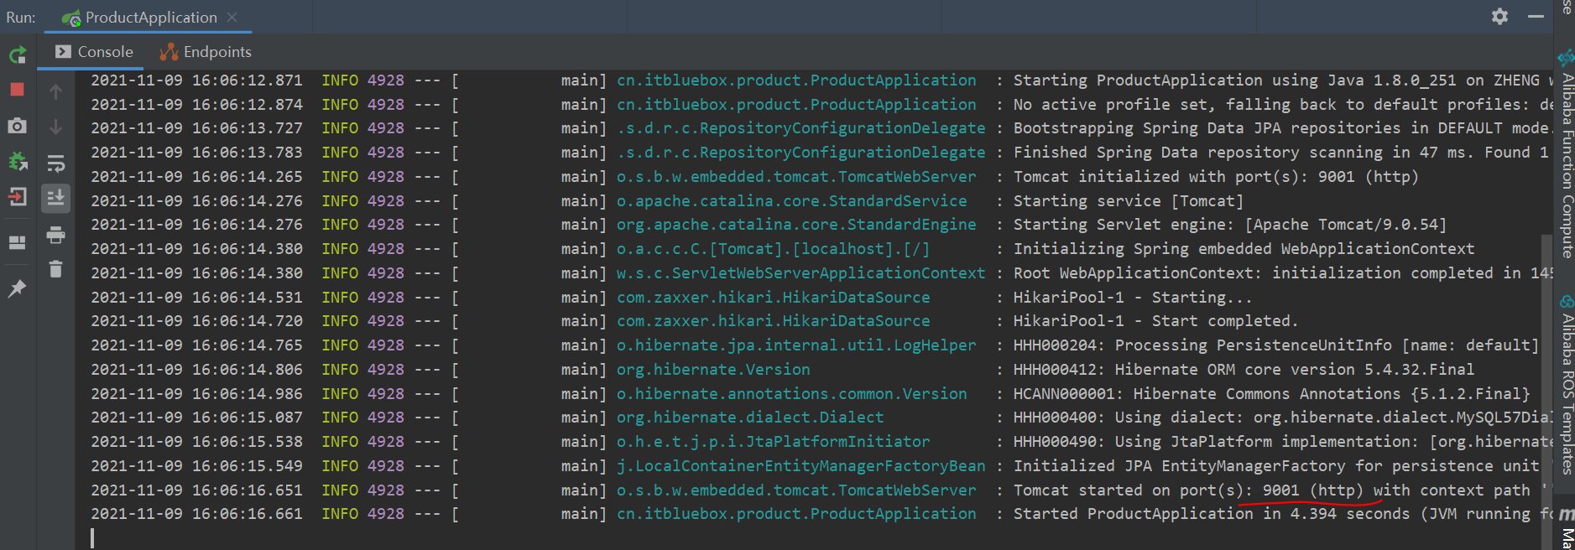The width and height of the screenshot is (1575, 550).
Task: Click 'j.LocalContainerEntityManagerFactoryBean' logger name
Action: pos(801,466)
